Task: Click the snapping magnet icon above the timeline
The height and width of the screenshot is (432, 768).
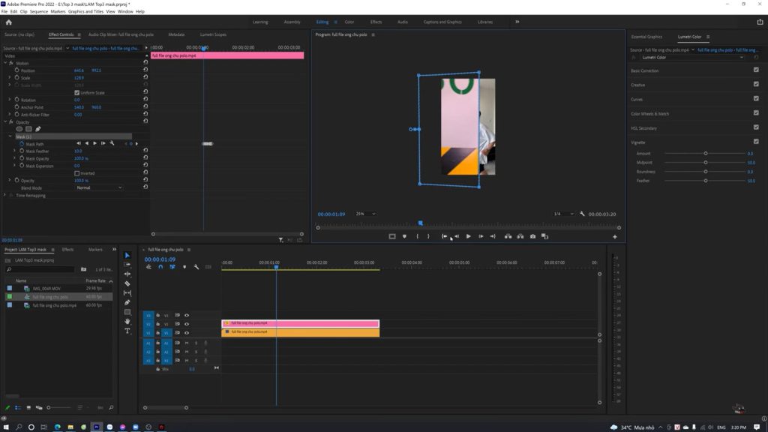Action: [160, 267]
